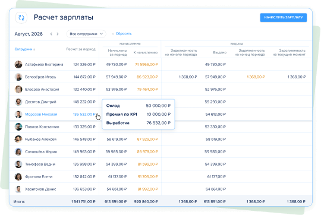Viewport: 321px width, 215px height.
Task: Click Задолженность на текущий момент header
Action: [x=289, y=52]
